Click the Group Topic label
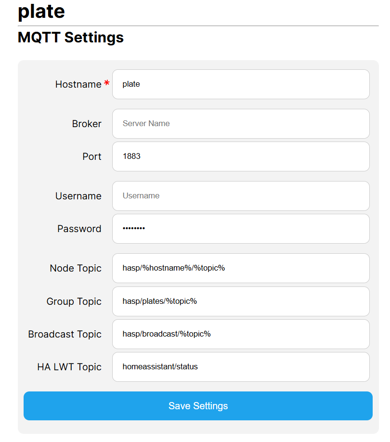The width and height of the screenshot is (390, 442). tap(74, 301)
